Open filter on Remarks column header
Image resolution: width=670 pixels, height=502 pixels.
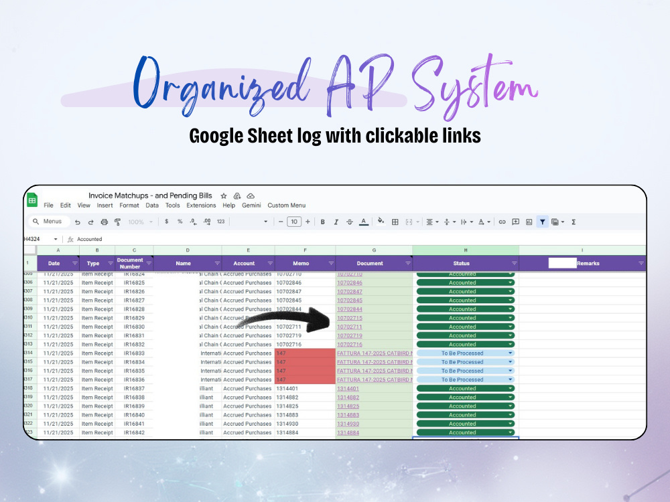click(641, 263)
